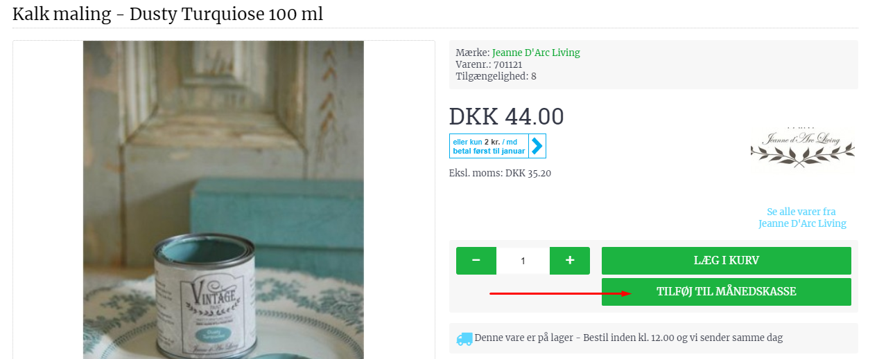The height and width of the screenshot is (359, 886).
Task: Add product via LÆG I KURV button
Action: (x=726, y=261)
